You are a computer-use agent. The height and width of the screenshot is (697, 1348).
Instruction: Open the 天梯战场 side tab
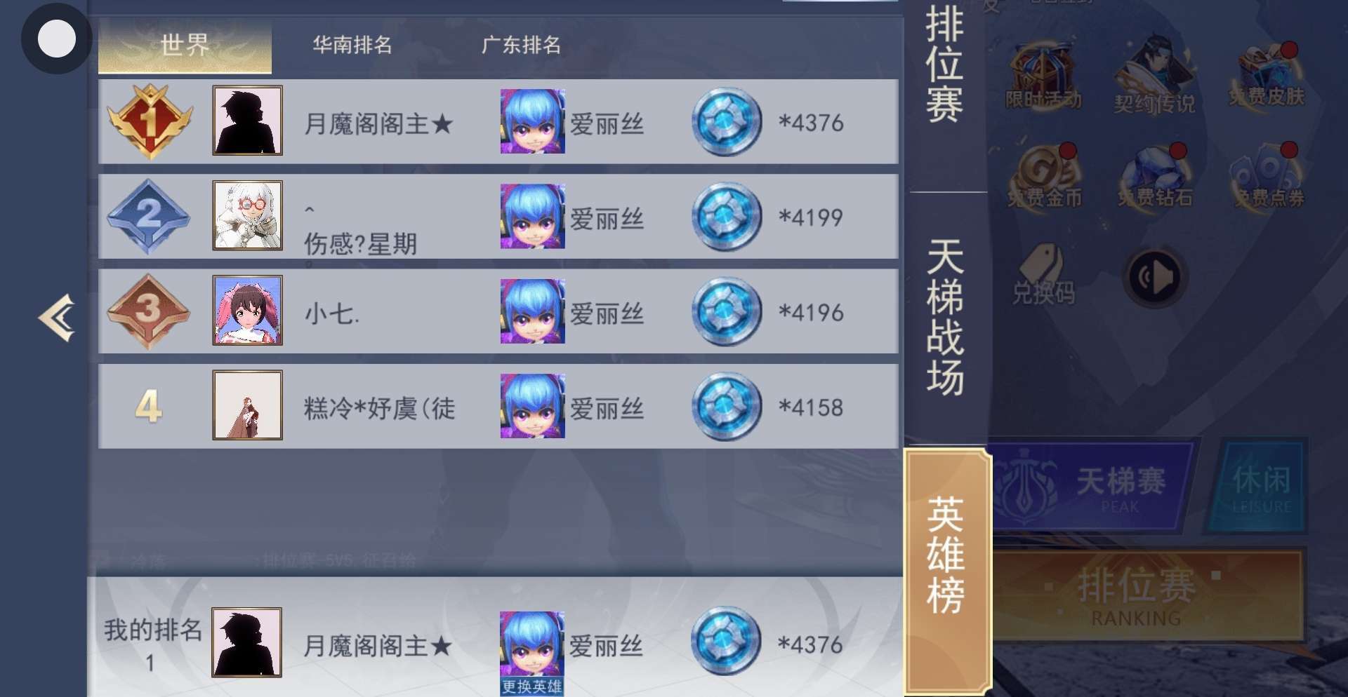945,317
